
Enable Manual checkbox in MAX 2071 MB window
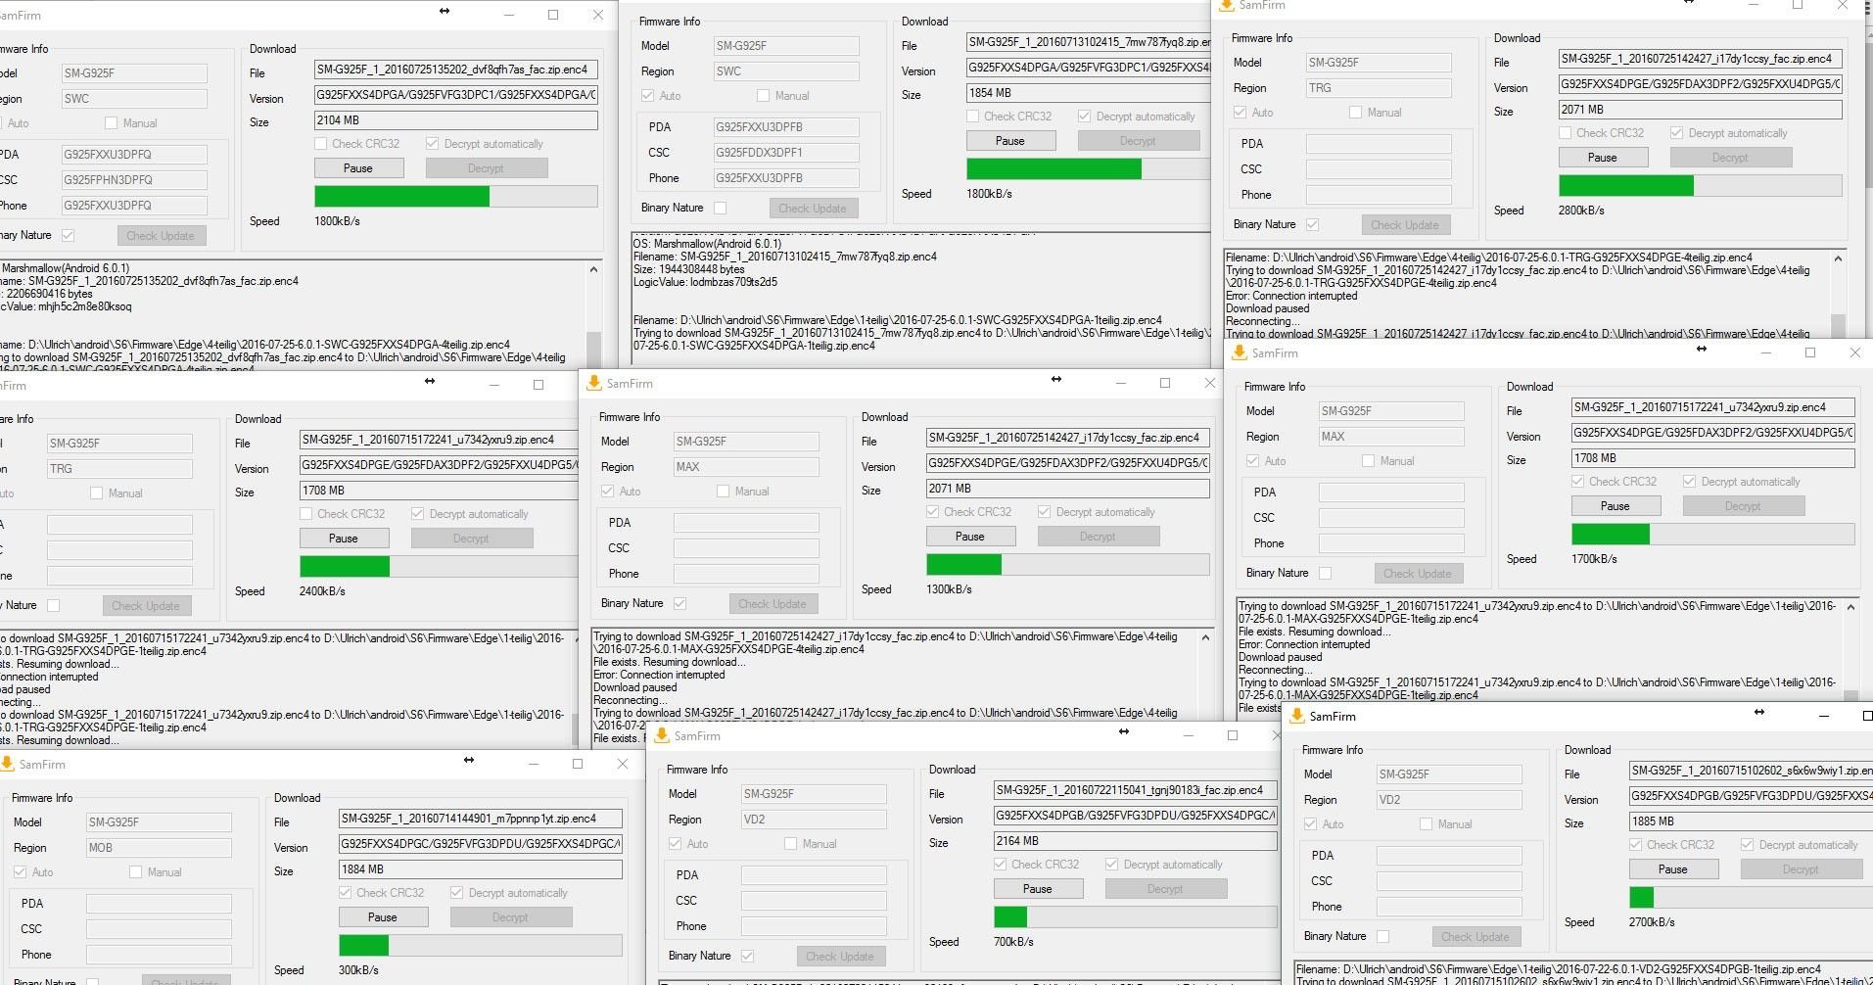pos(724,492)
